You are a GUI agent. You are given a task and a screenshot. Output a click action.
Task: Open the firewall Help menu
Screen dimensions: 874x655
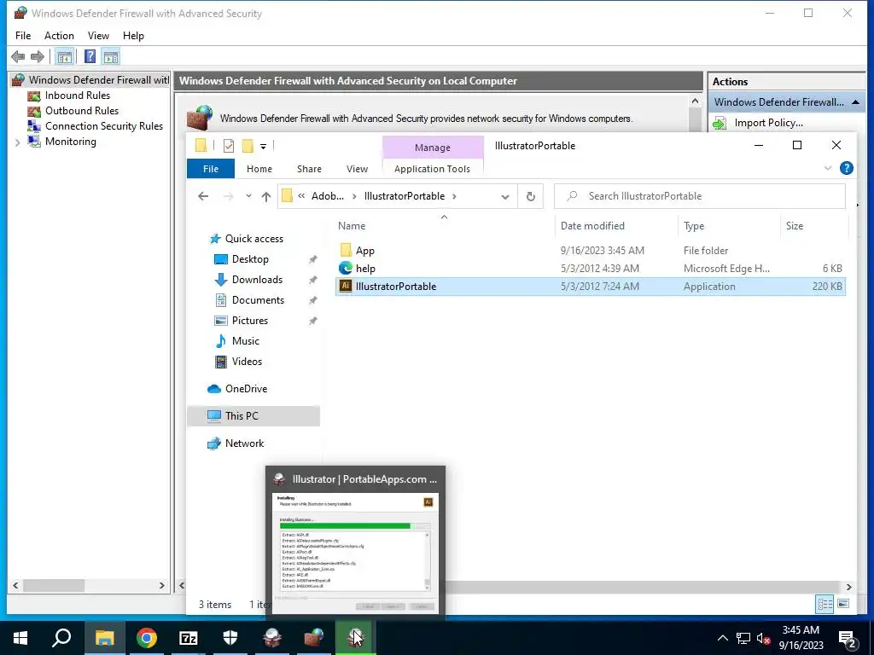click(x=133, y=36)
